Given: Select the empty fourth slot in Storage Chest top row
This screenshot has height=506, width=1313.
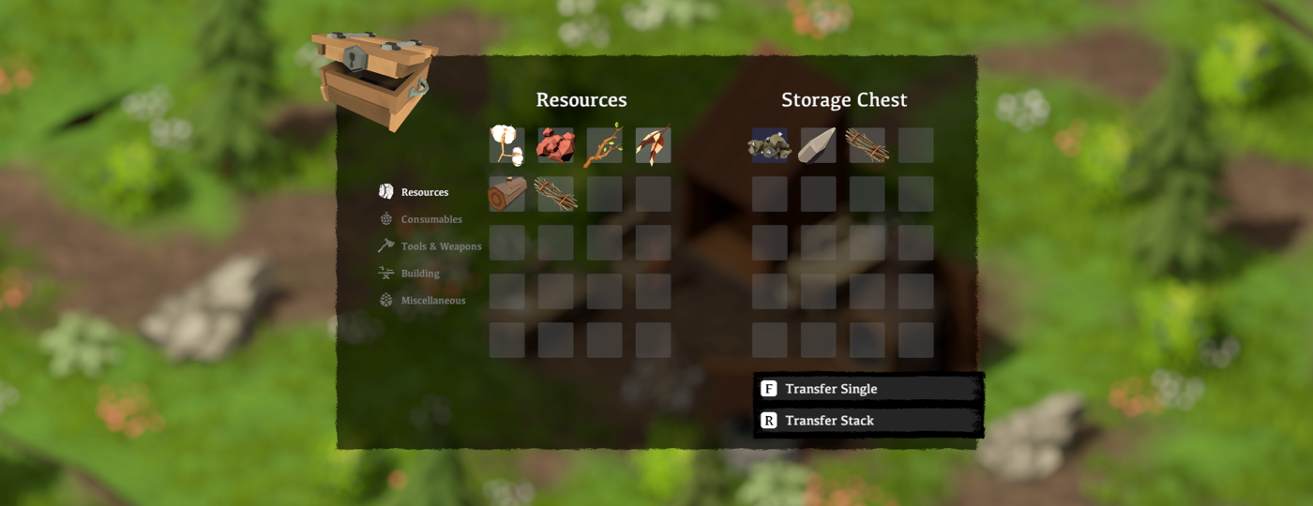Looking at the screenshot, I should [916, 145].
